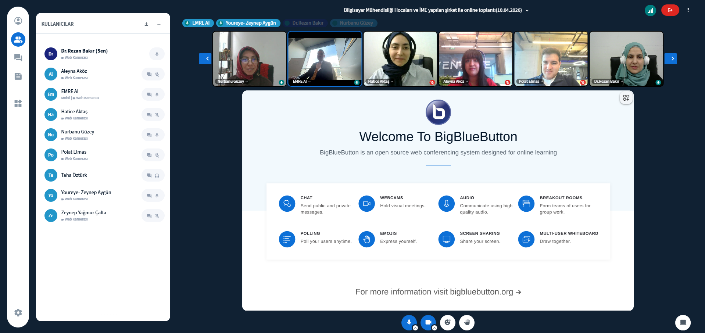Open the audio device options arrow by microphone

click(x=415, y=328)
